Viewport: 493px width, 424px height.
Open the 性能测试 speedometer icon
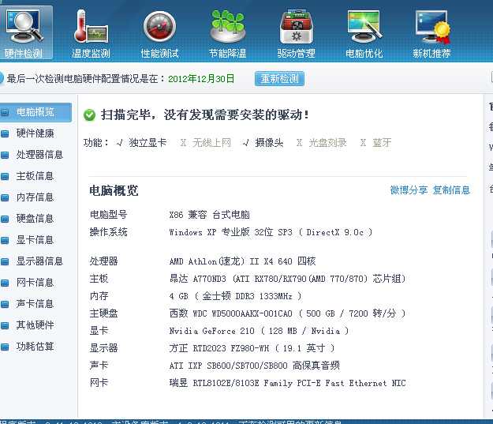tap(159, 33)
